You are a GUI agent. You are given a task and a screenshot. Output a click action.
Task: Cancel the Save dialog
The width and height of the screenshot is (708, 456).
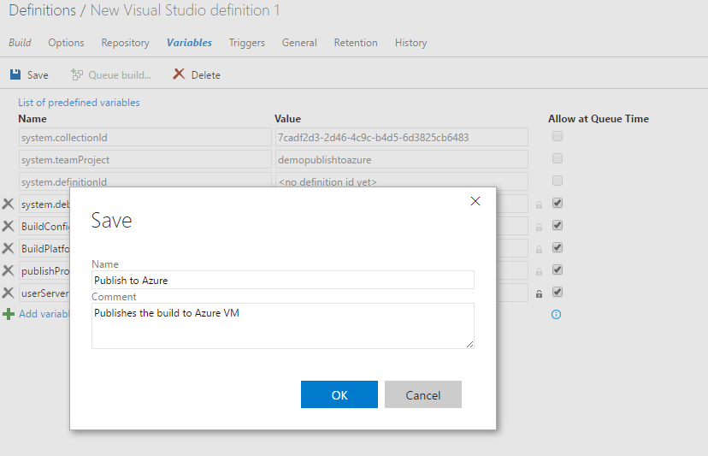pos(422,394)
